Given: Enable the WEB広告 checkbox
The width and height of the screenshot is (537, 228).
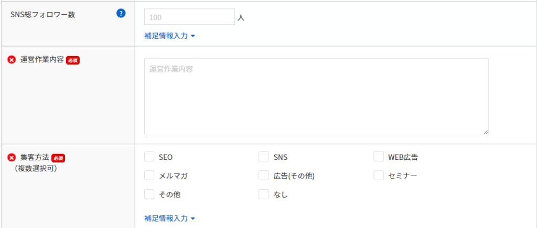Looking at the screenshot, I should pyautogui.click(x=379, y=157).
